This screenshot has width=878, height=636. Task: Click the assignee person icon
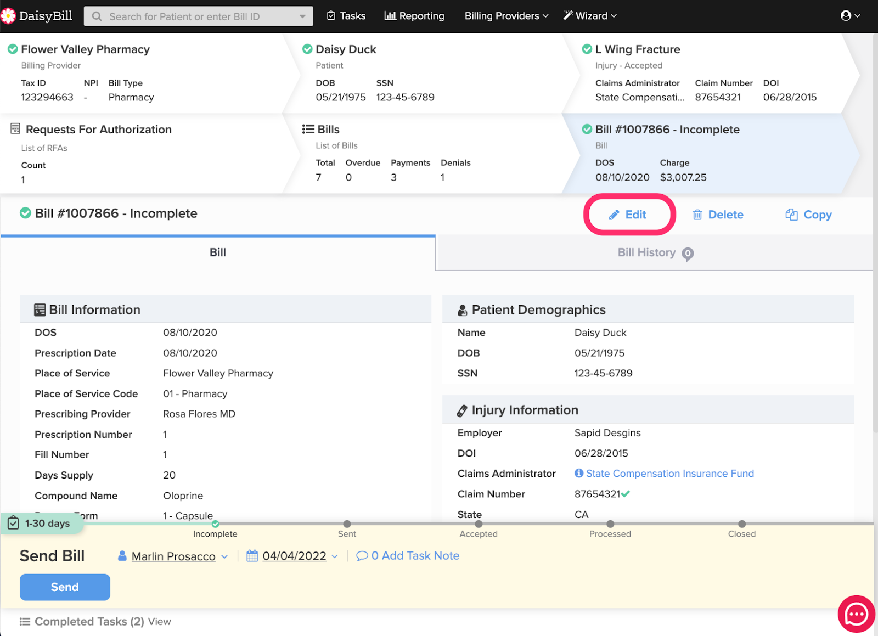coord(122,556)
